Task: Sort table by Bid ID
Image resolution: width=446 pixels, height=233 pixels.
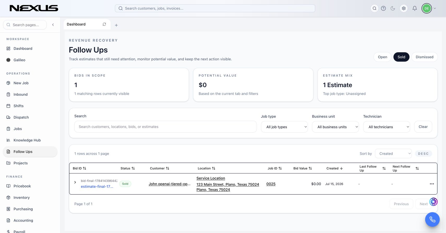Action: click(x=79, y=168)
